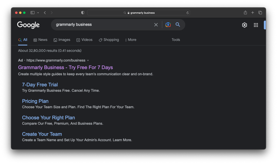The height and width of the screenshot is (164, 277).
Task: Open the More search filters menu
Action: (130, 40)
